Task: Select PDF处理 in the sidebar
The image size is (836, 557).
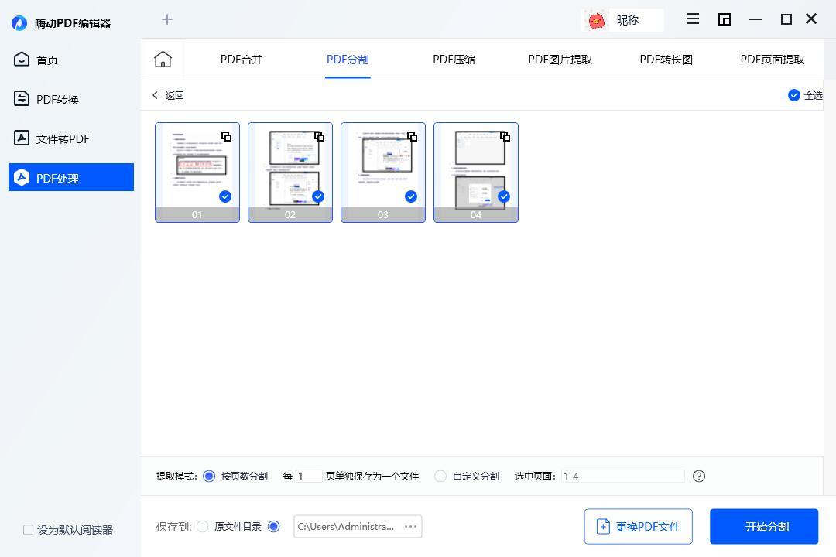Action: tap(71, 177)
